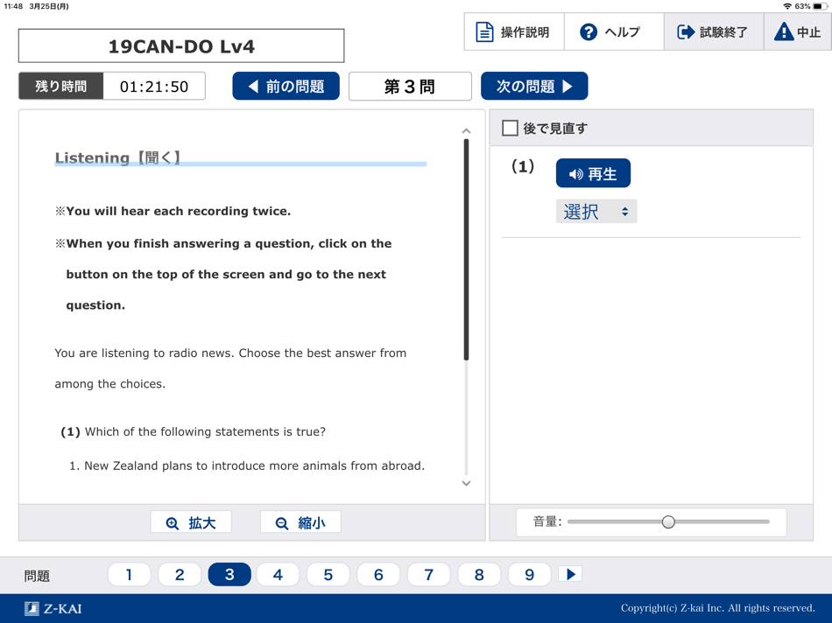Go to the next question (次の問題)
Image resolution: width=832 pixels, height=623 pixels.
pos(534,86)
